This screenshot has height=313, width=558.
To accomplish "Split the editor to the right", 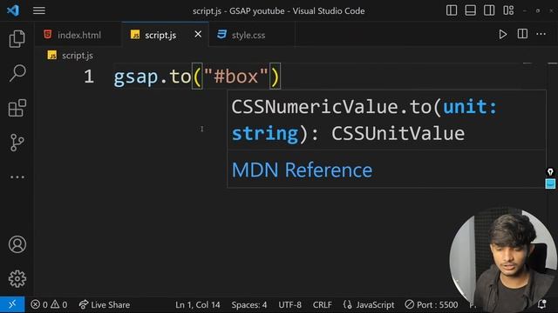I will tap(522, 34).
